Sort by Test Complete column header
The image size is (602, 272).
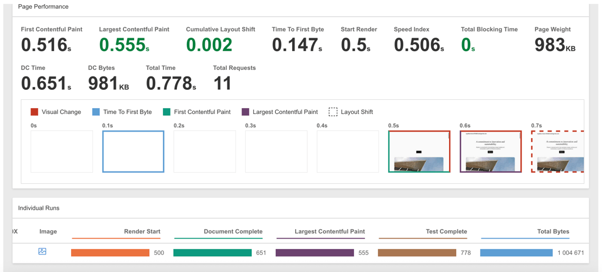[447, 231]
